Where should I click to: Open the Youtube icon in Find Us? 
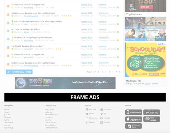pyautogui.click(x=101, y=118)
